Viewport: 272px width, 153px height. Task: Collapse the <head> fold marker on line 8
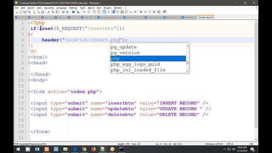point(29,63)
